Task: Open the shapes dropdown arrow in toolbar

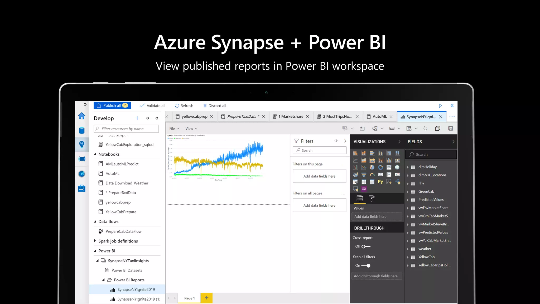Action: (x=382, y=129)
